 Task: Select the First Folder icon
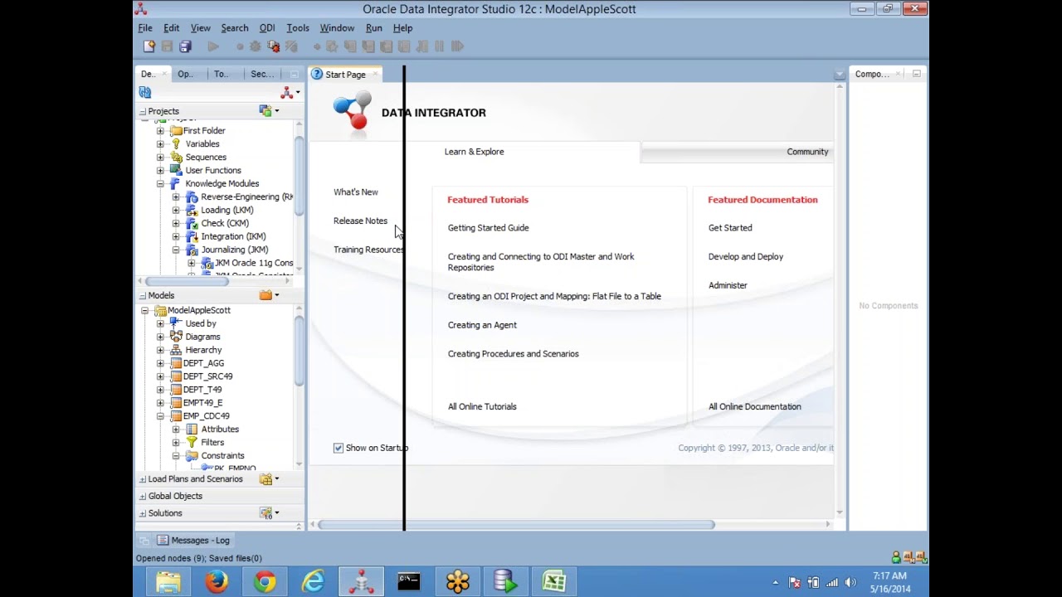pos(176,131)
